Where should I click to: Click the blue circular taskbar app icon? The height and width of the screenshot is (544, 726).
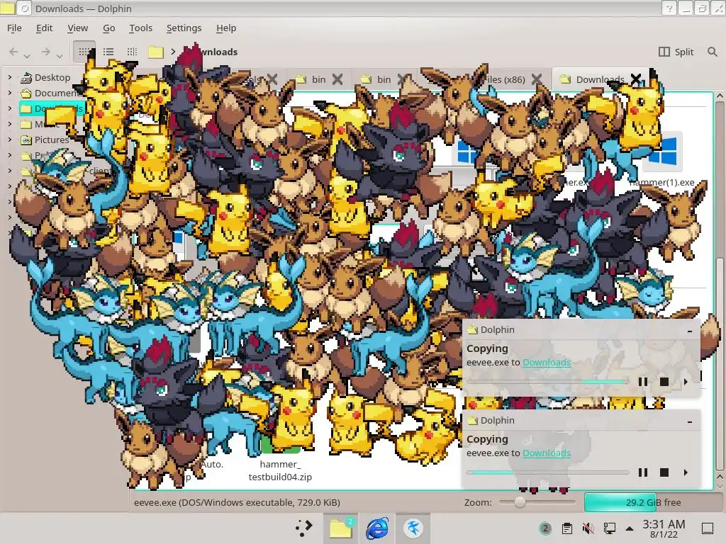coord(413,528)
